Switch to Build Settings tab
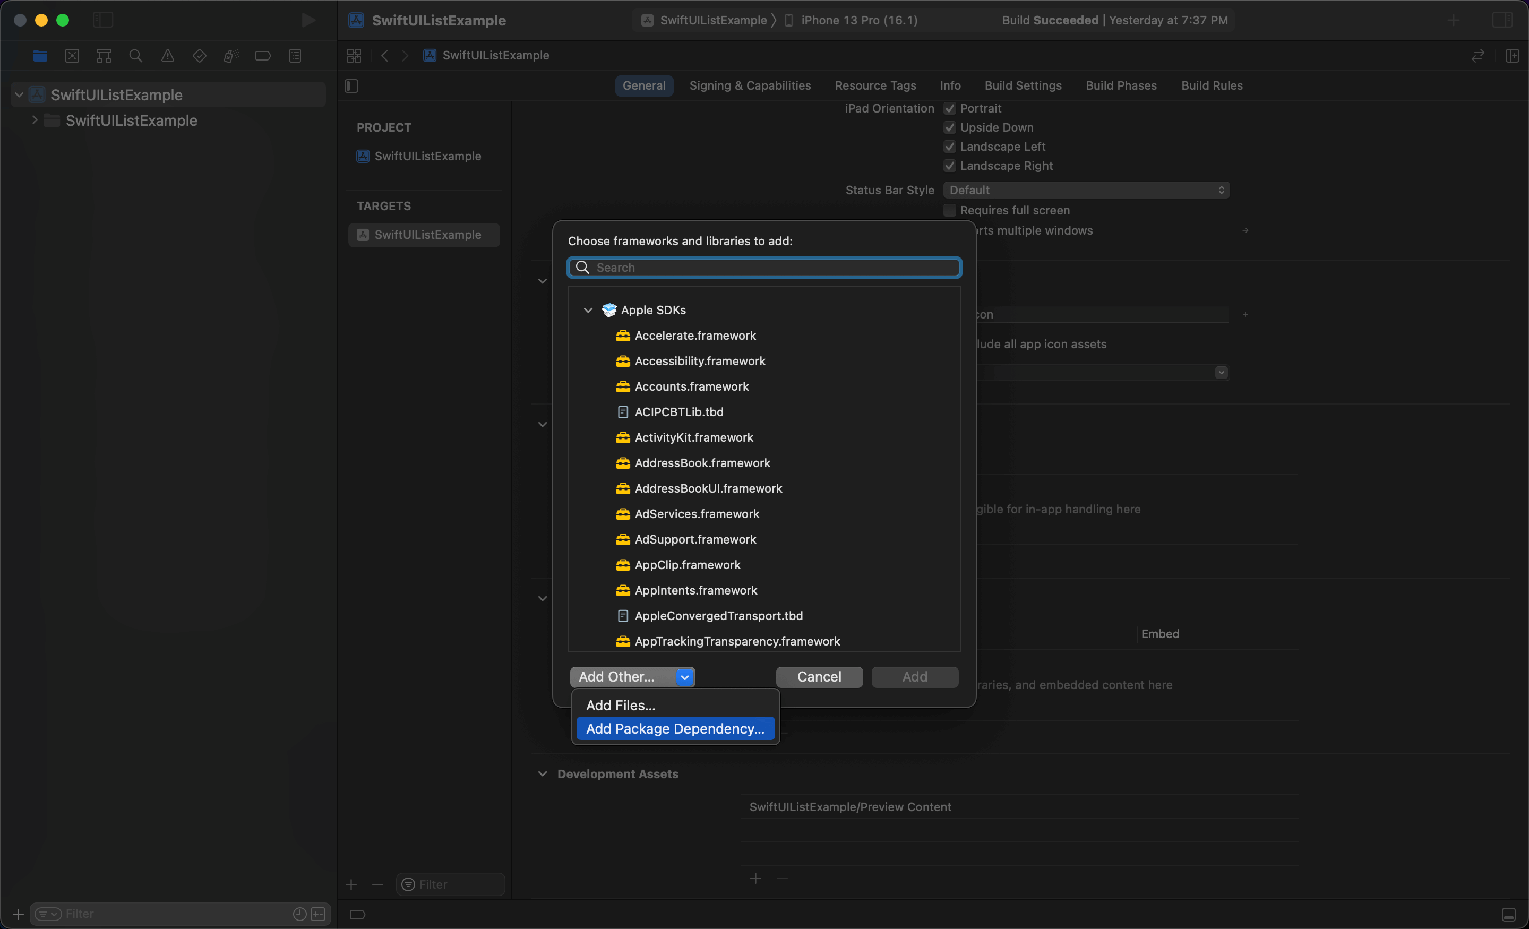Screen dimensions: 1529x929 click(x=1023, y=85)
